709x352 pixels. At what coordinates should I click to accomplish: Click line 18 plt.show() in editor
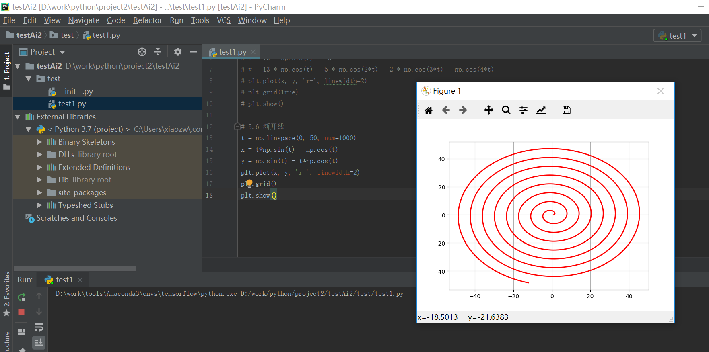pos(259,195)
